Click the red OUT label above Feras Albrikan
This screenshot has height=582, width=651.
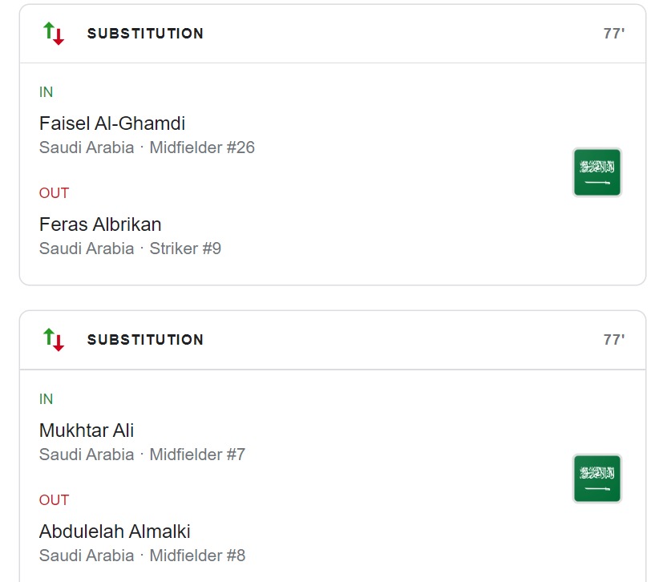[x=54, y=193]
